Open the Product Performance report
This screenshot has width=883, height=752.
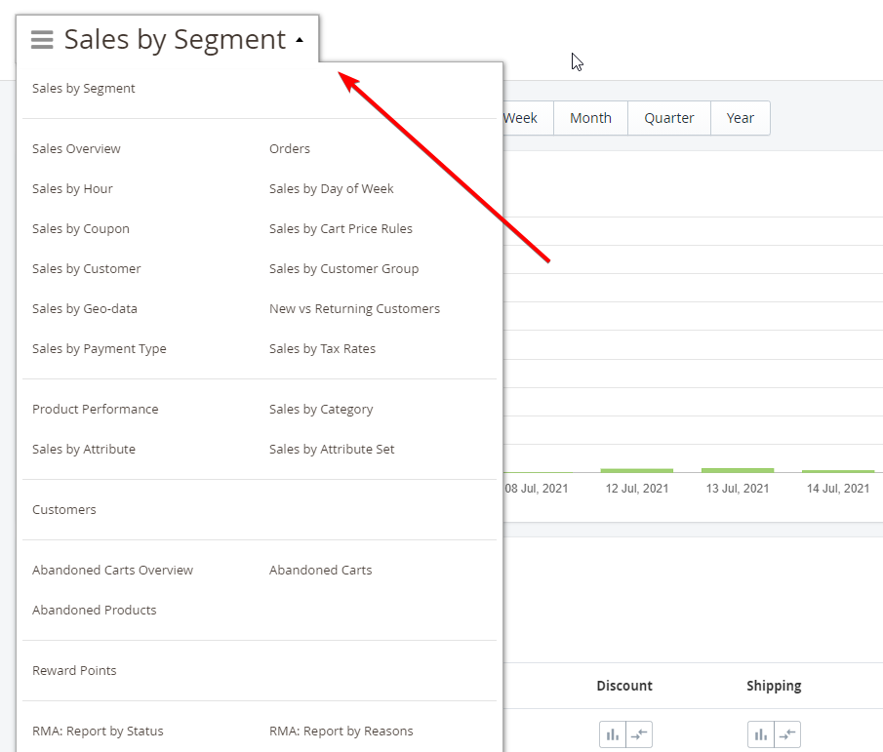(x=96, y=410)
